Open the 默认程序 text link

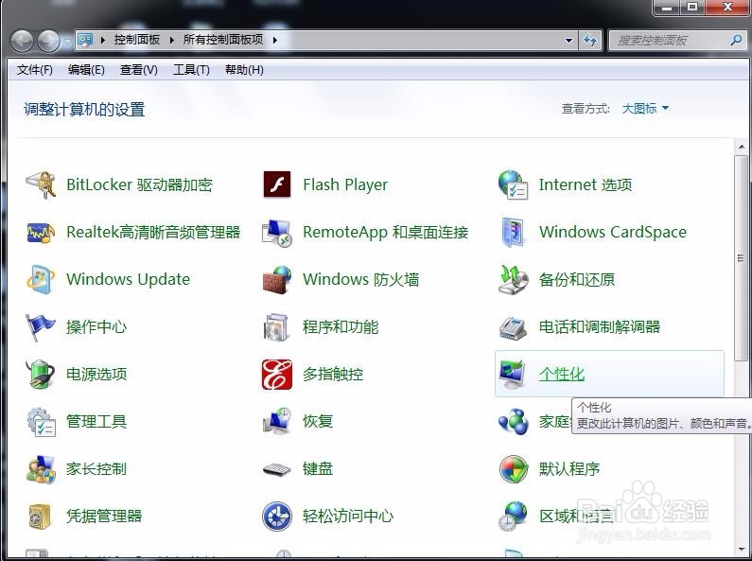pyautogui.click(x=569, y=469)
